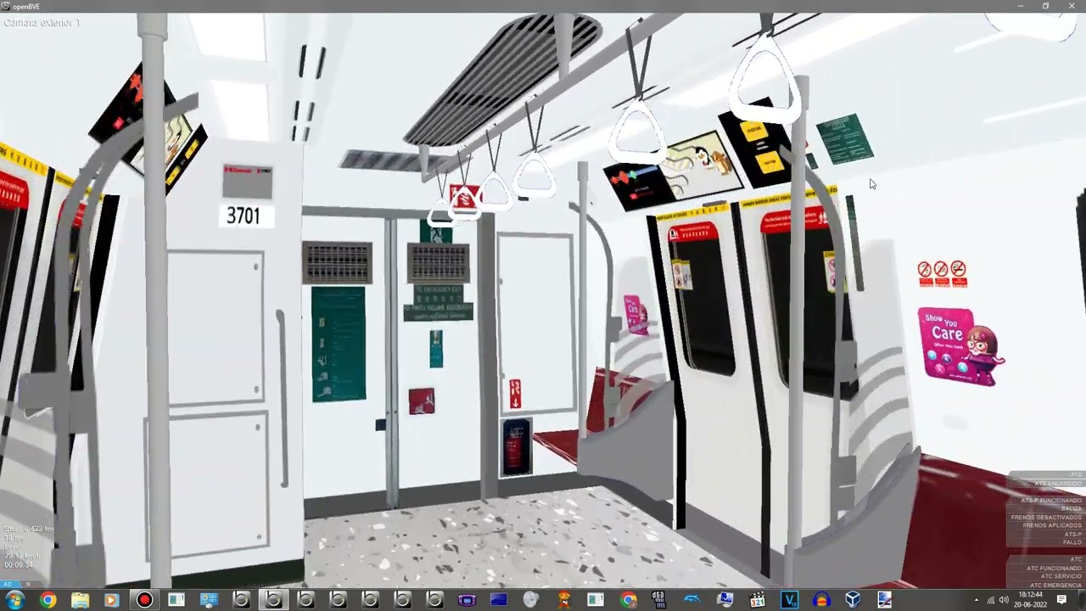This screenshot has height=611, width=1086.
Task: Open the volume speaker tray icon
Action: click(x=1005, y=600)
